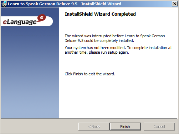Click the disabled Cancel button

pyautogui.click(x=159, y=127)
